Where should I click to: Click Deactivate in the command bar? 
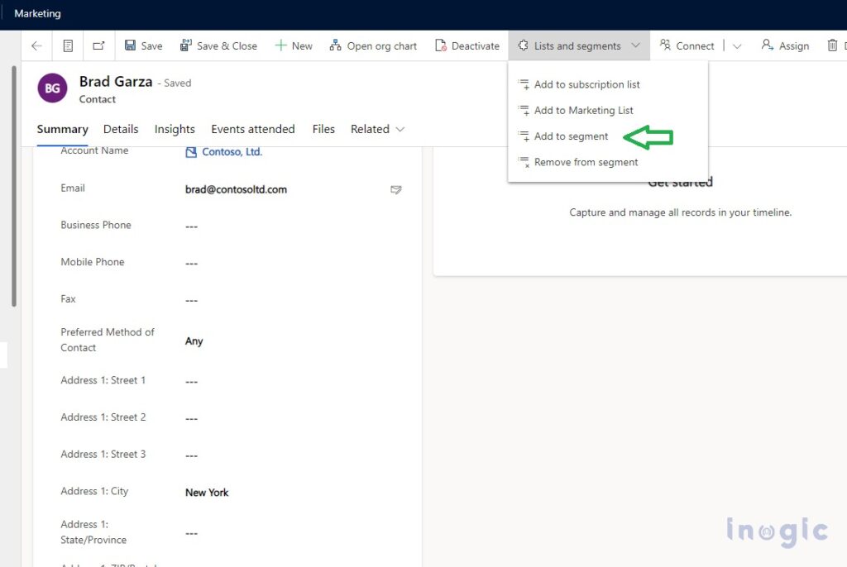click(x=467, y=45)
